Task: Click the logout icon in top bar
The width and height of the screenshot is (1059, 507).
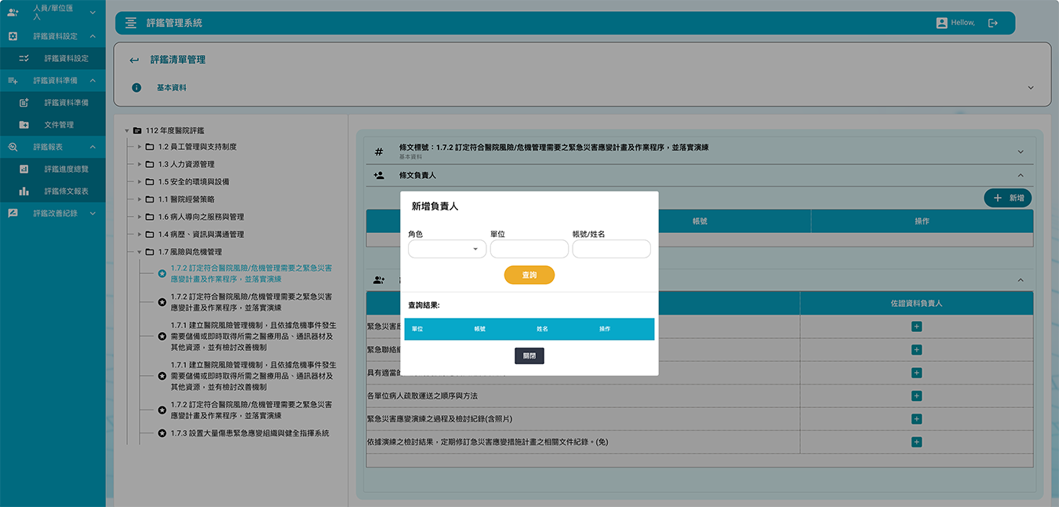Action: click(x=992, y=23)
